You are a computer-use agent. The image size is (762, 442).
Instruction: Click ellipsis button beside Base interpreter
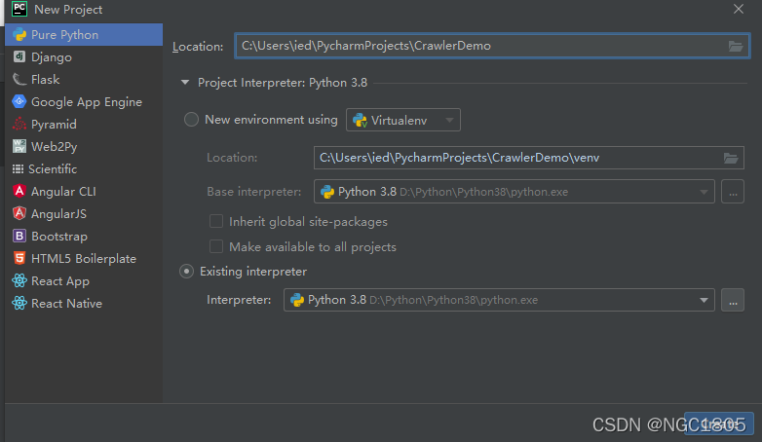pos(733,192)
